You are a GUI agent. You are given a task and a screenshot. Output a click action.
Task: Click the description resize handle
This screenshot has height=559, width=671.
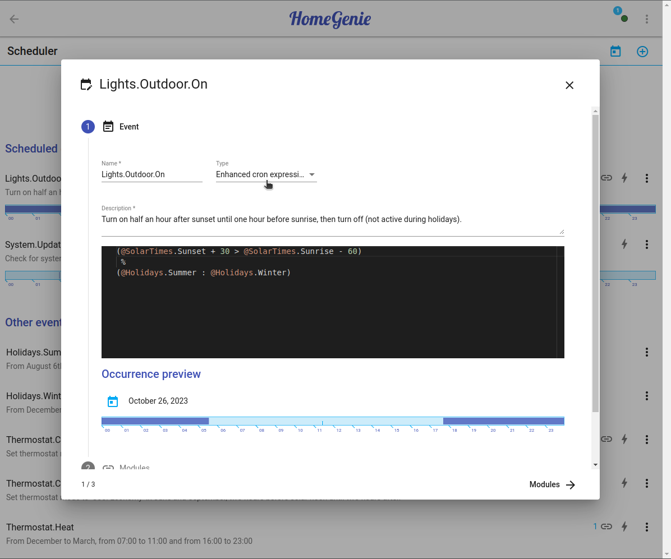pos(562,232)
